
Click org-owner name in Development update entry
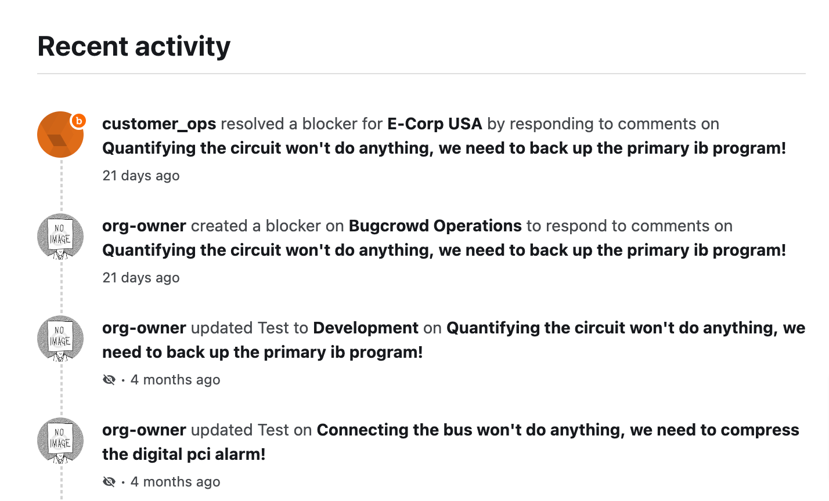click(x=144, y=328)
